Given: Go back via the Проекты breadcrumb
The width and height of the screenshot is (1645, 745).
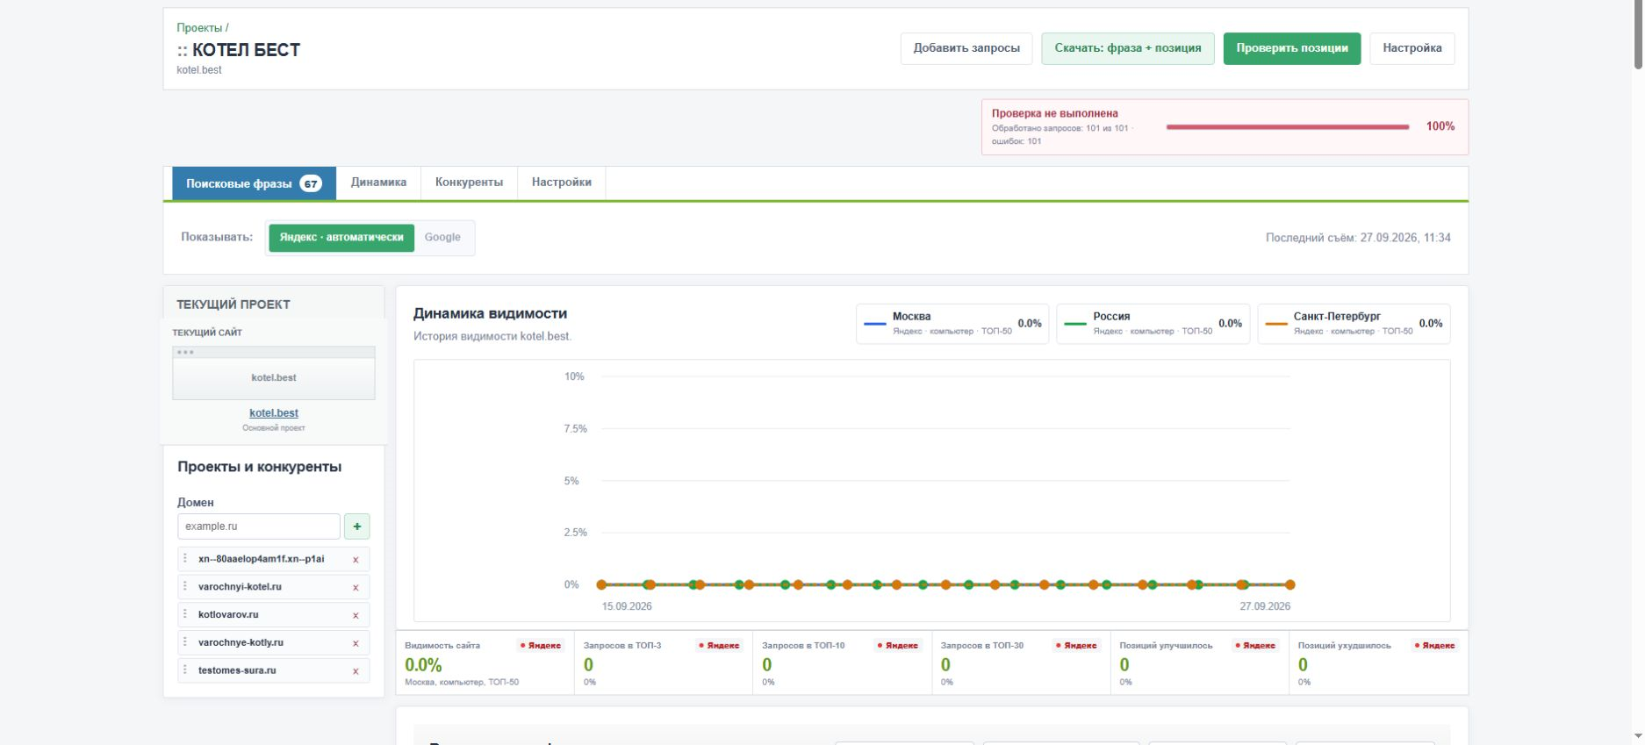Looking at the screenshot, I should click(x=199, y=28).
